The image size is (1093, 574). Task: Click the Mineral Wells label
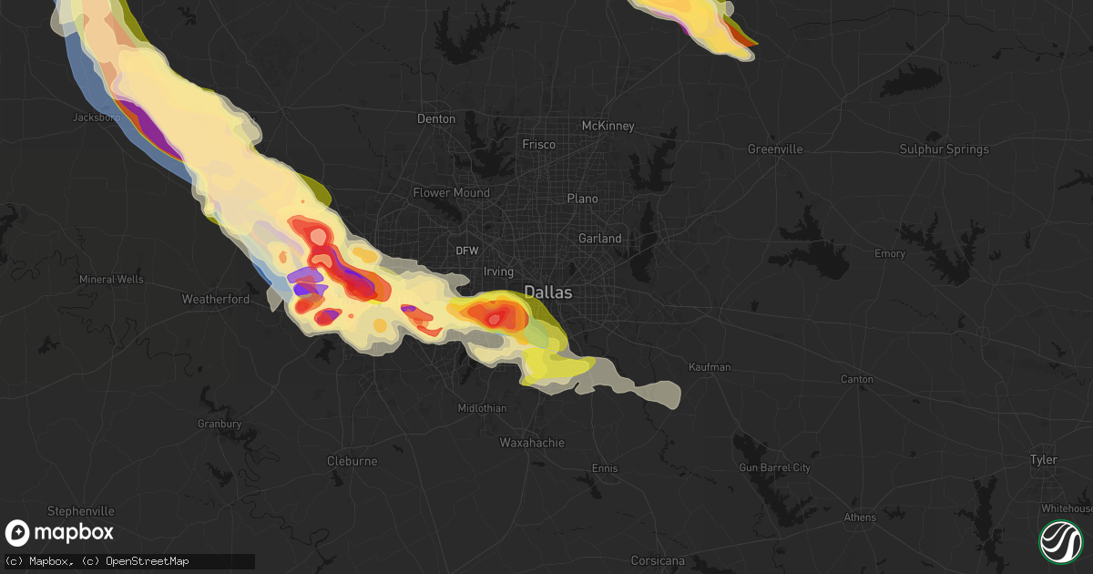click(111, 279)
